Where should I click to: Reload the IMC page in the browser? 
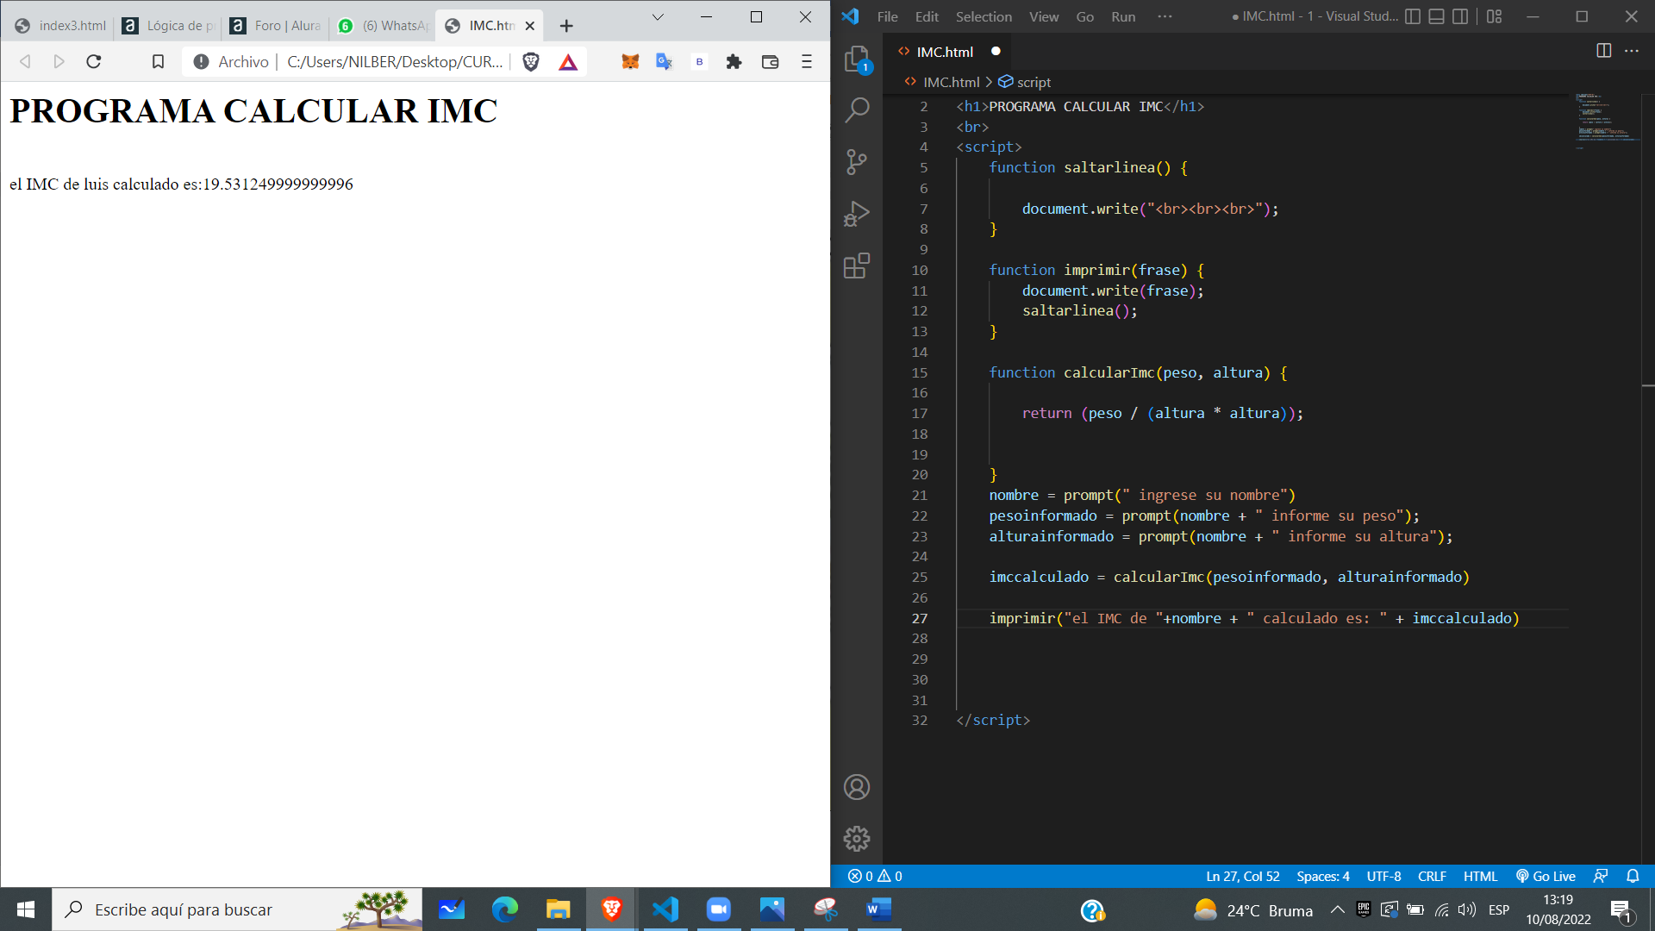coord(94,61)
